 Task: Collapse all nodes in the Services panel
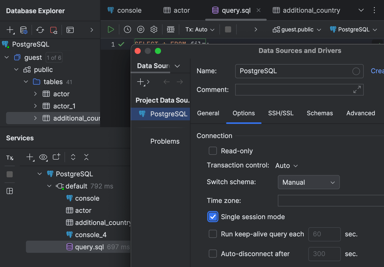tap(86, 157)
